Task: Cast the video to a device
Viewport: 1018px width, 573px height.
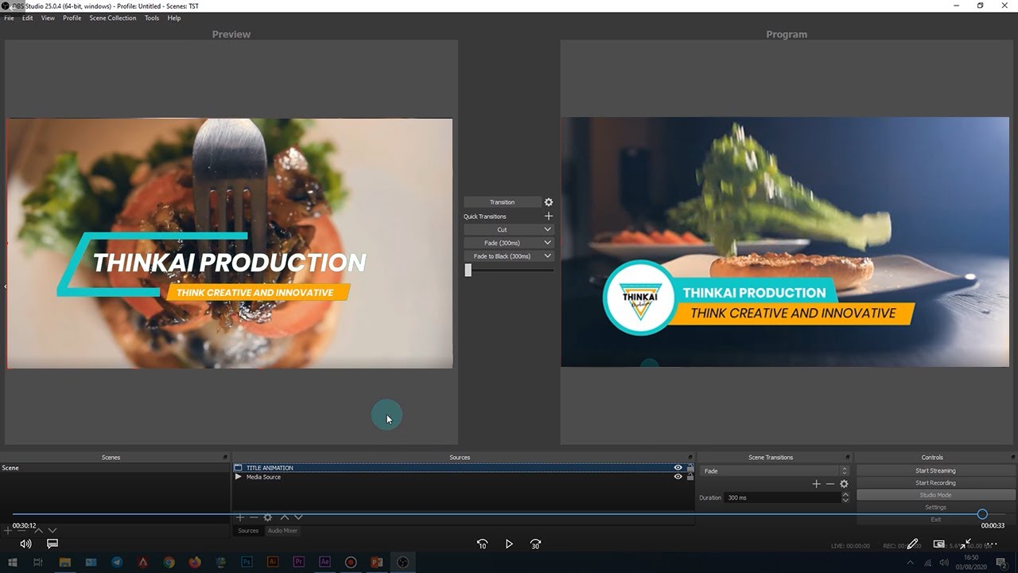Action: [939, 544]
